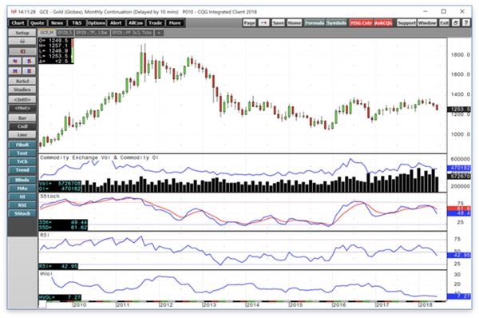This screenshot has width=479, height=318.
Task: Add the BBnds study
Action: pyautogui.click(x=22, y=180)
